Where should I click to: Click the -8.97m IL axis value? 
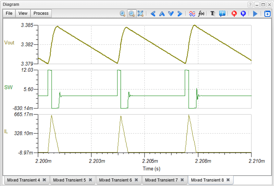click(x=25, y=153)
